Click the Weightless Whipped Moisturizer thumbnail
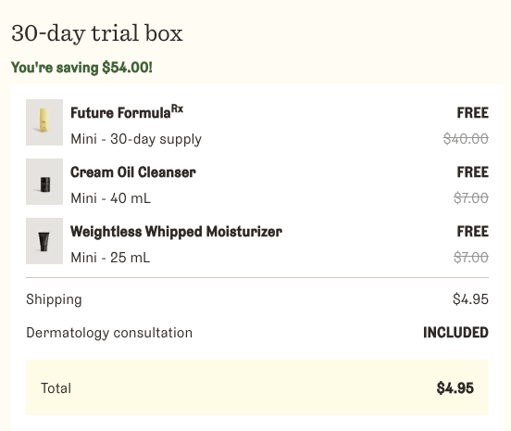 (44, 241)
